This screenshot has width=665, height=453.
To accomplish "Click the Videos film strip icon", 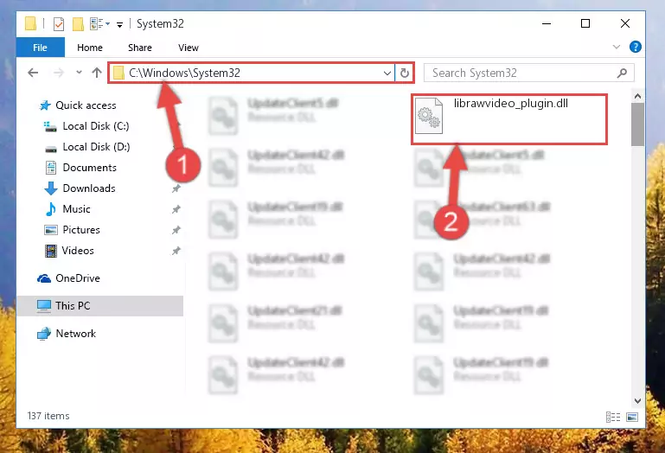I will [x=51, y=251].
